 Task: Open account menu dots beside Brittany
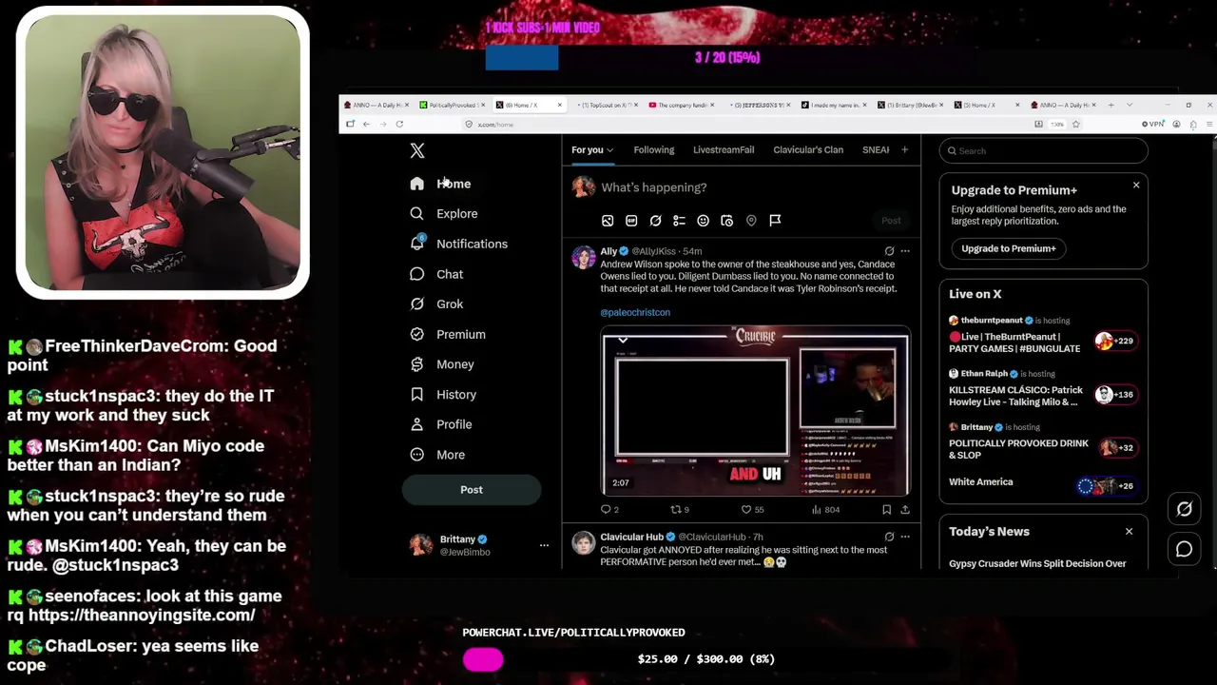(x=544, y=545)
